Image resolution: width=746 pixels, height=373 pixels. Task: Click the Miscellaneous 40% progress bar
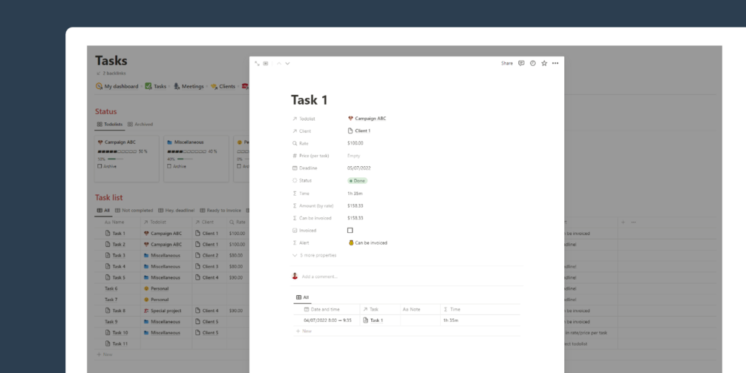[x=186, y=151]
